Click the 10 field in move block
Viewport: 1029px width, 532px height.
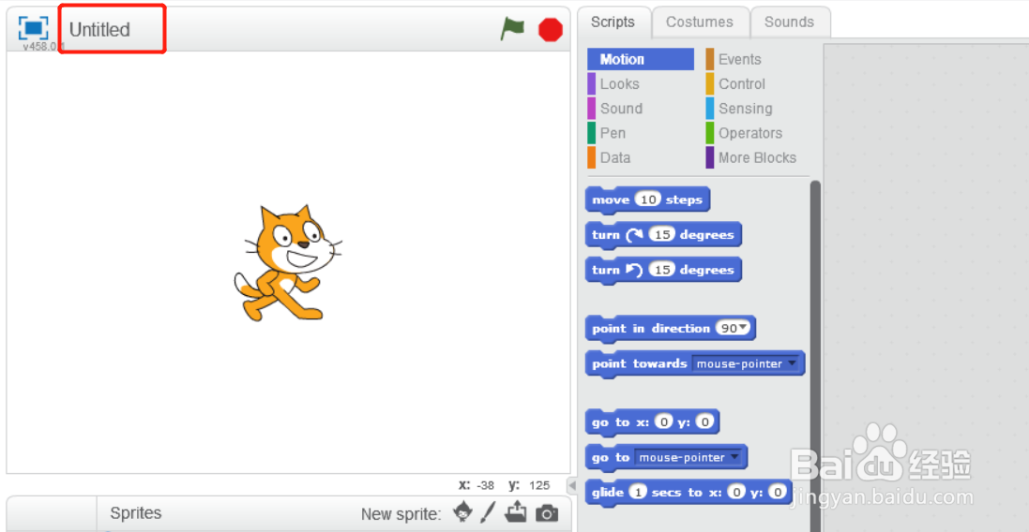[648, 199]
